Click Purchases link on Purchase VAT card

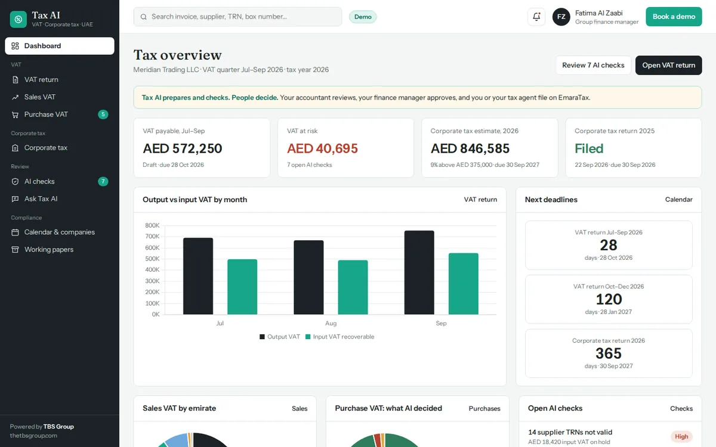coord(484,408)
